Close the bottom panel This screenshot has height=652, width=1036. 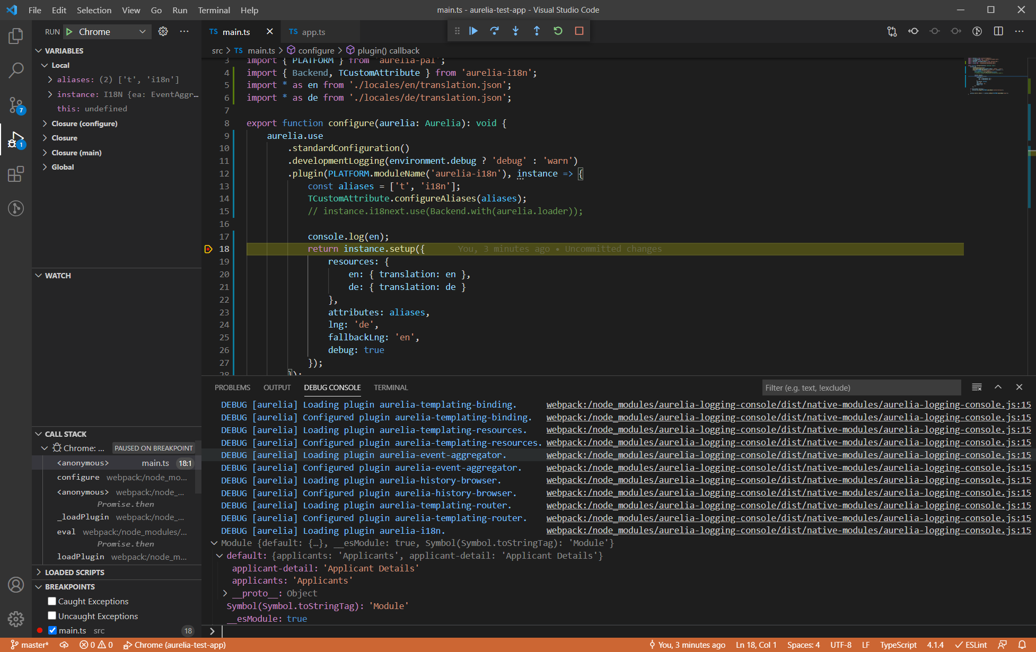tap(1019, 387)
